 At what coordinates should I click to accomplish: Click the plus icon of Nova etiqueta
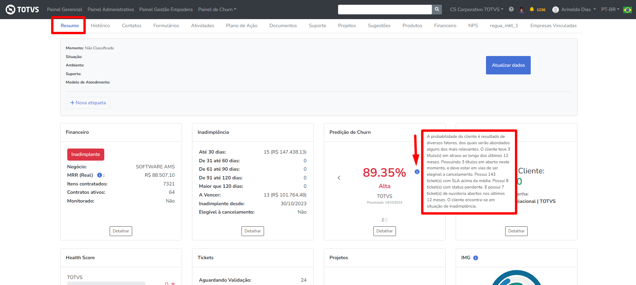click(x=72, y=103)
